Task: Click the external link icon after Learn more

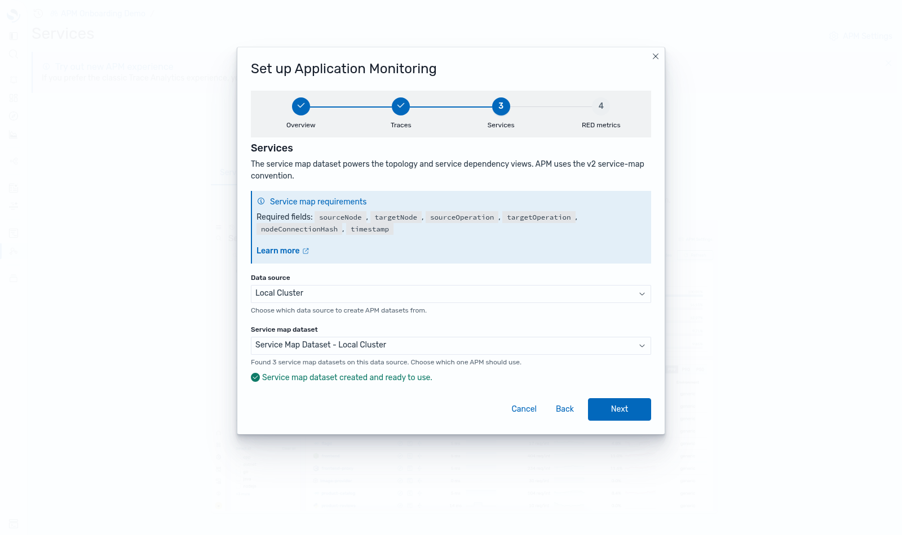Action: pyautogui.click(x=306, y=251)
